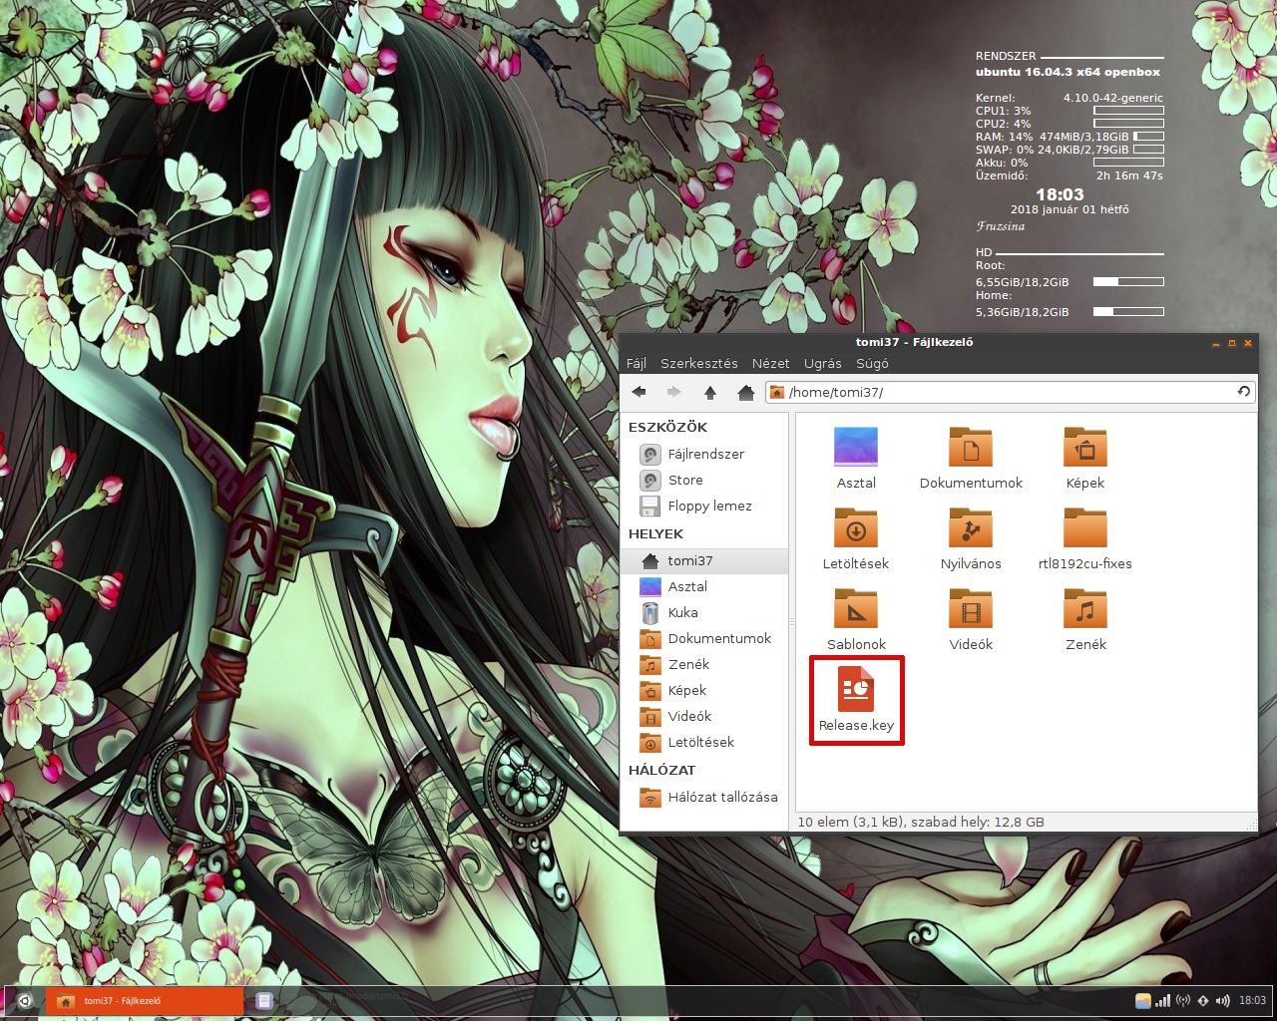Open the Ugrás menu
1277x1021 pixels.
pyautogui.click(x=823, y=364)
